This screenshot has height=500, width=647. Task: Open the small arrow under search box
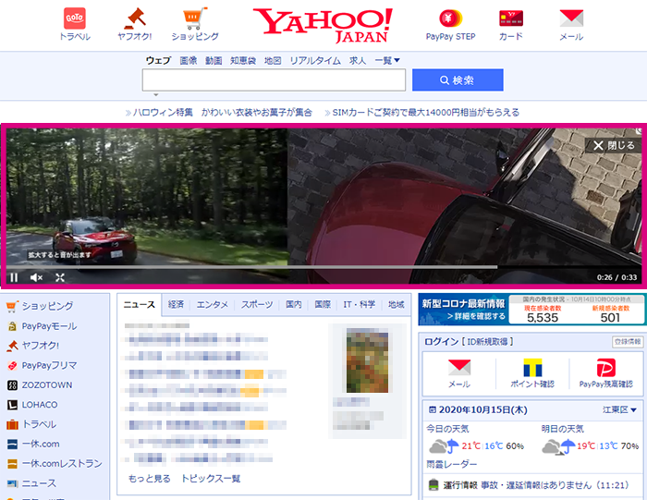pos(156,95)
